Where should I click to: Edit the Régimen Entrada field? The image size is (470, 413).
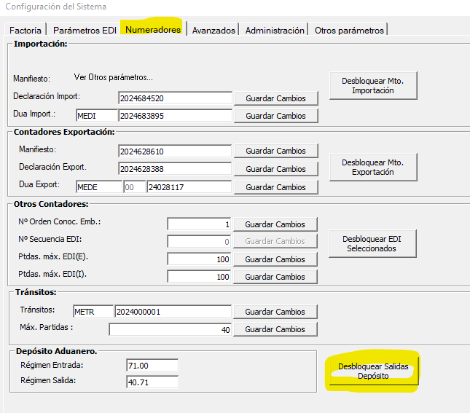[x=152, y=366]
